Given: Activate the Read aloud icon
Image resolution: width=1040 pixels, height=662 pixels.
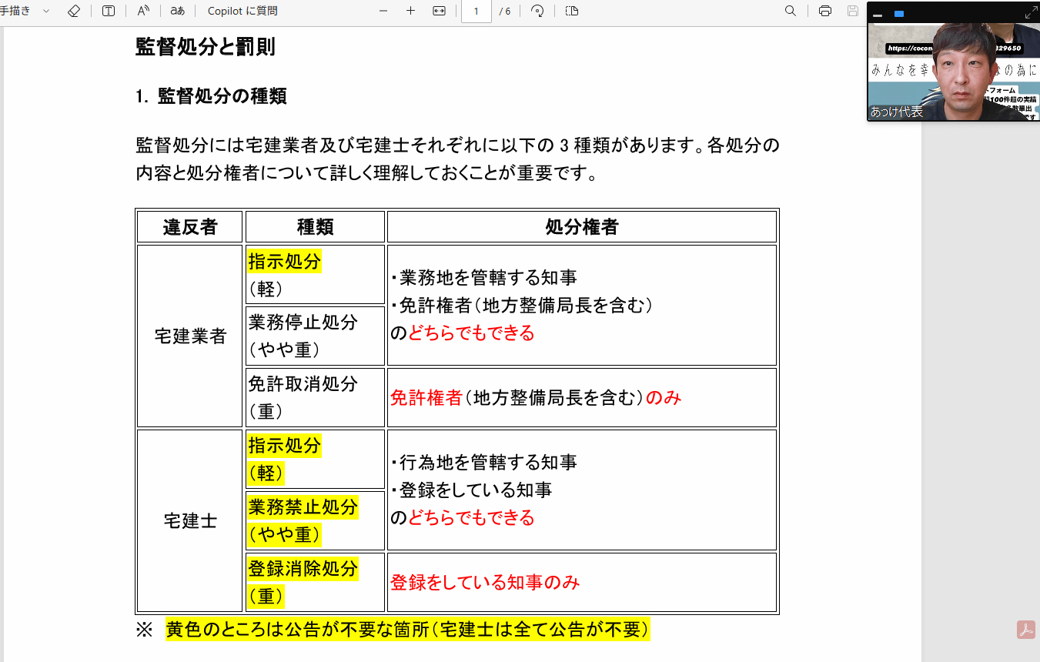Looking at the screenshot, I should point(143,11).
